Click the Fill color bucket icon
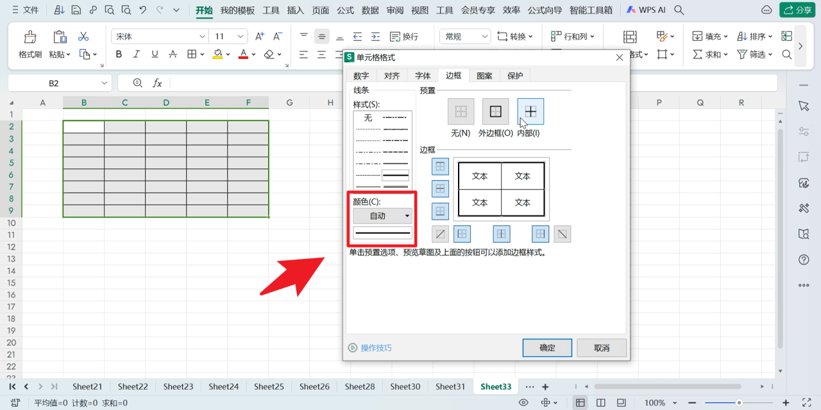This screenshot has height=410, width=821. point(218,54)
